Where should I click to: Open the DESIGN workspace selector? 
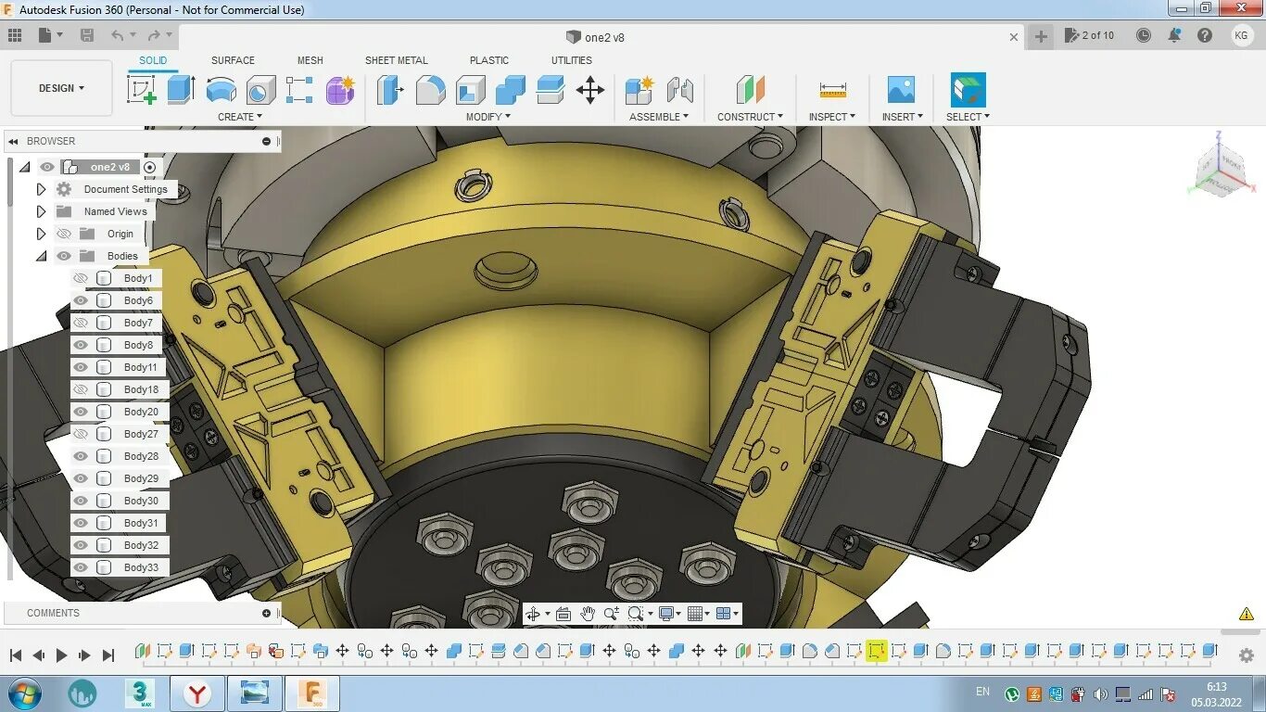tap(60, 87)
